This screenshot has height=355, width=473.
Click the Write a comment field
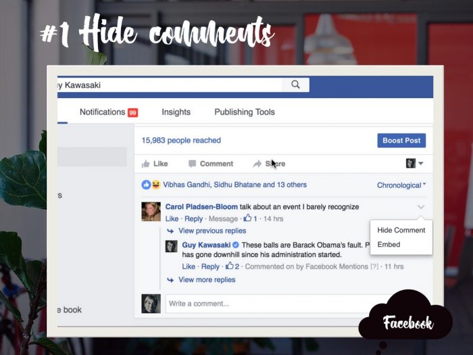(272, 304)
